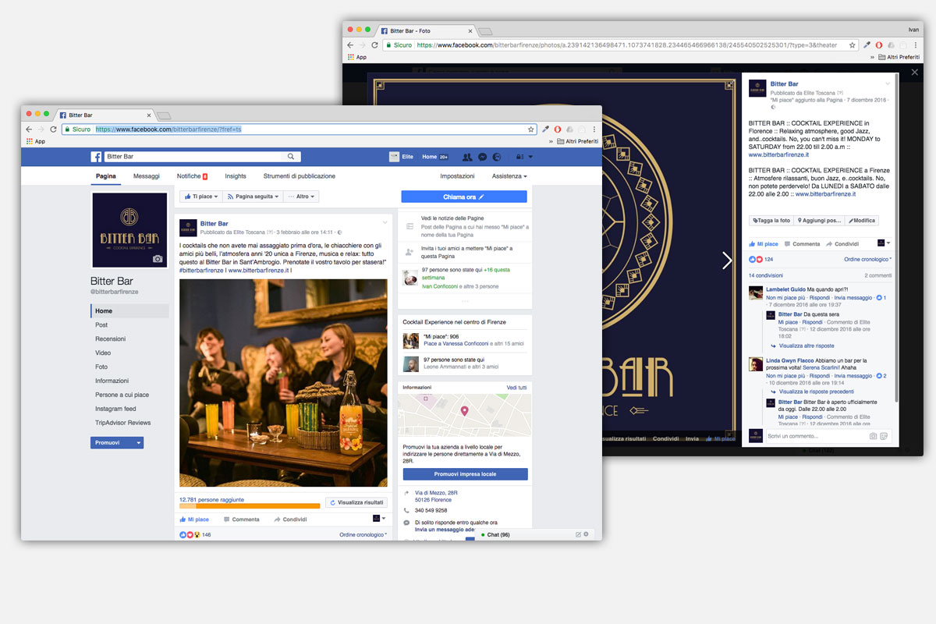Open the globe notifications icon in the blue bar
936x624 pixels.
point(497,157)
